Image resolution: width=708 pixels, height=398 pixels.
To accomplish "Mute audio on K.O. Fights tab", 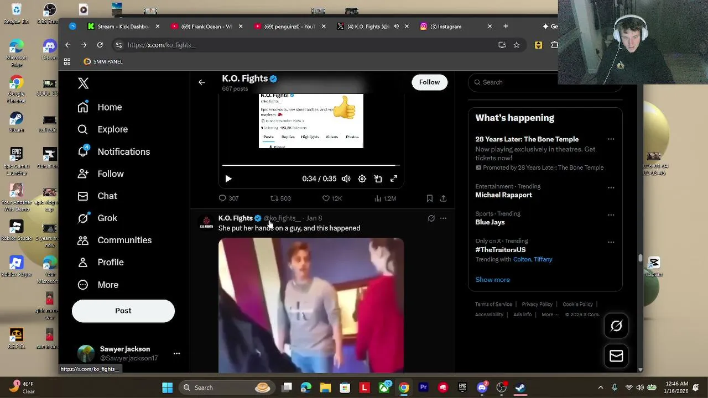I will pos(396,27).
